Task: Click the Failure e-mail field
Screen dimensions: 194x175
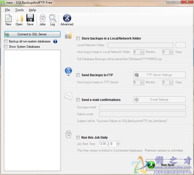Action: point(142,114)
